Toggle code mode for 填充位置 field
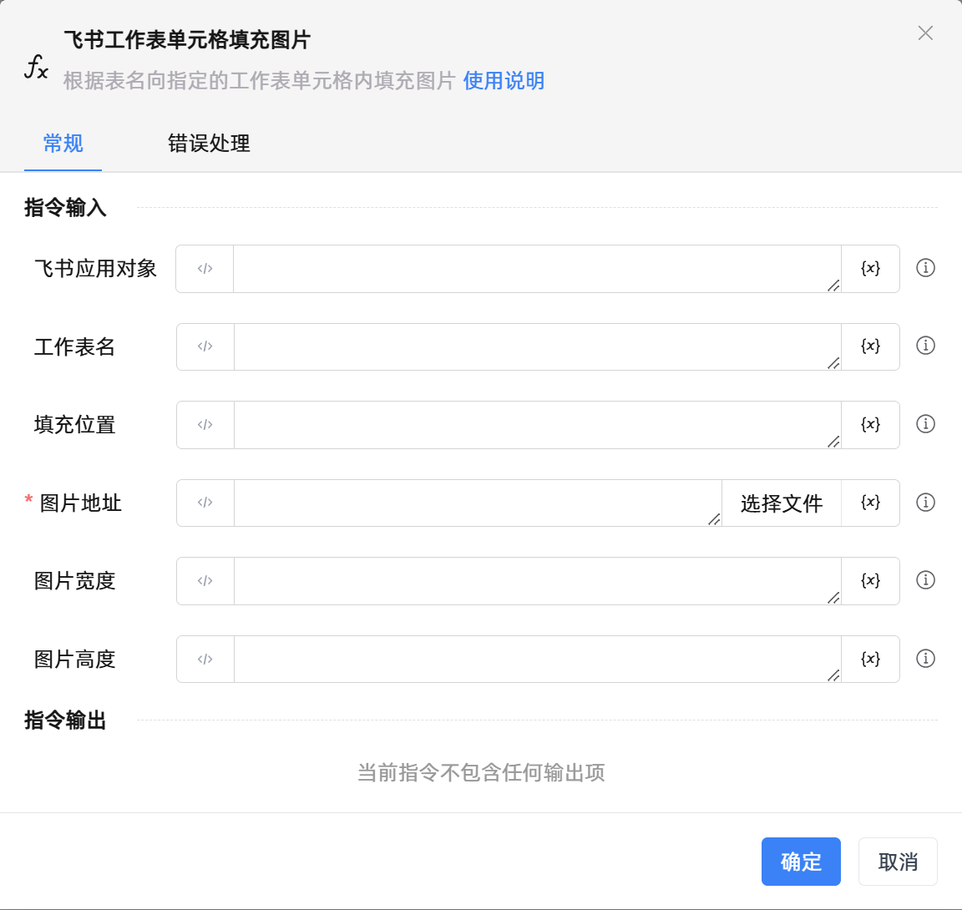 [205, 424]
